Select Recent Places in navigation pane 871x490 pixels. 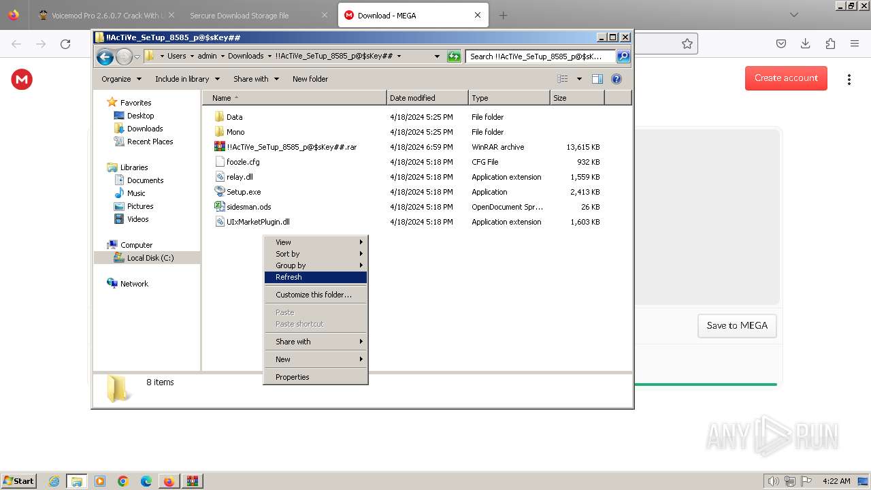[x=150, y=142]
